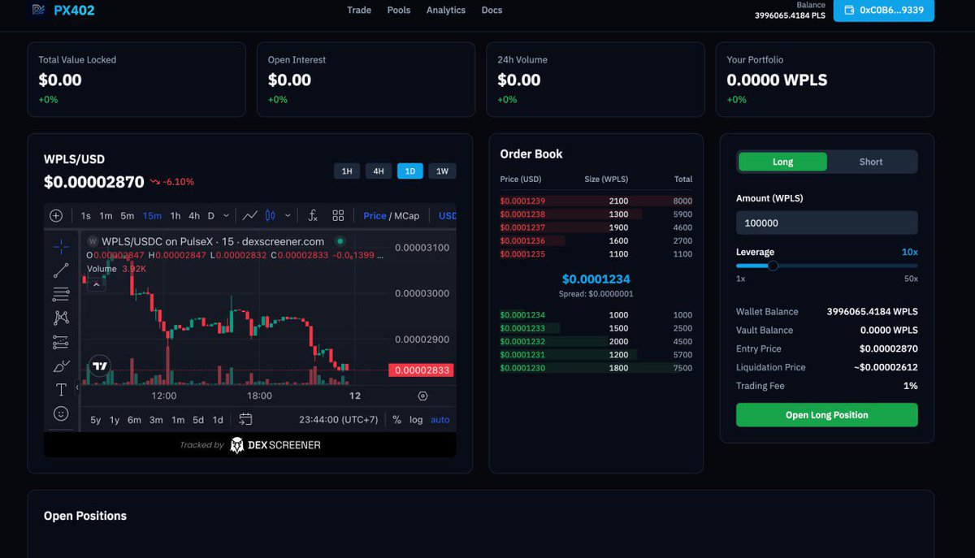The height and width of the screenshot is (558, 975).
Task: Adjust the leverage slider
Action: 772,265
